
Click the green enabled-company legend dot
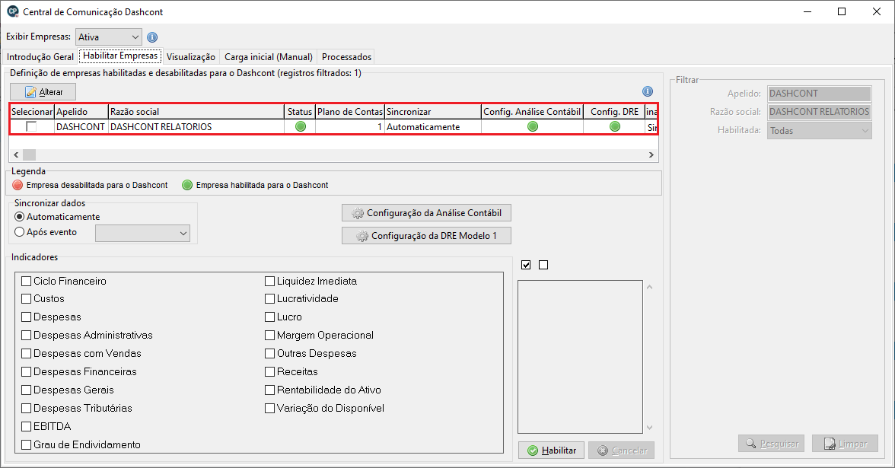(187, 185)
